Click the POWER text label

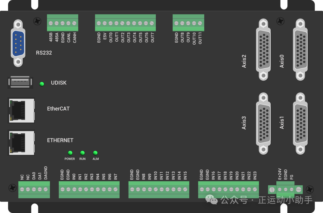point(70,159)
